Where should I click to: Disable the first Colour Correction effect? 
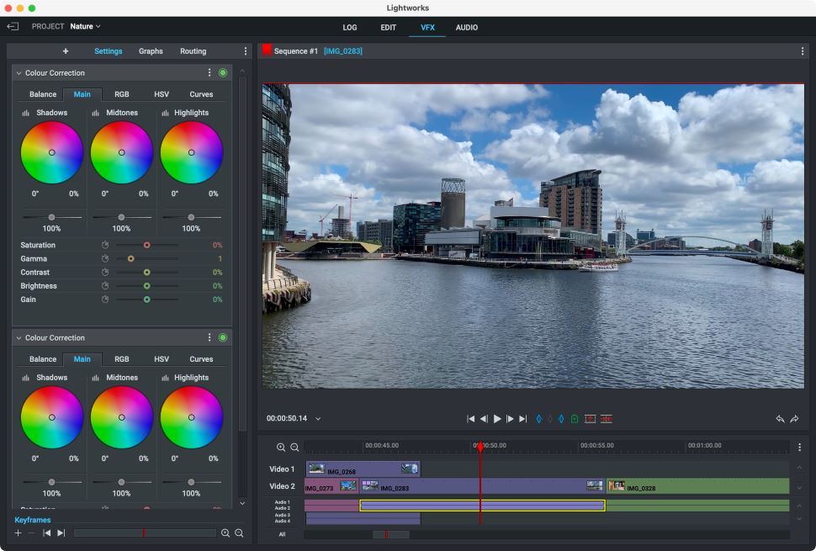223,73
